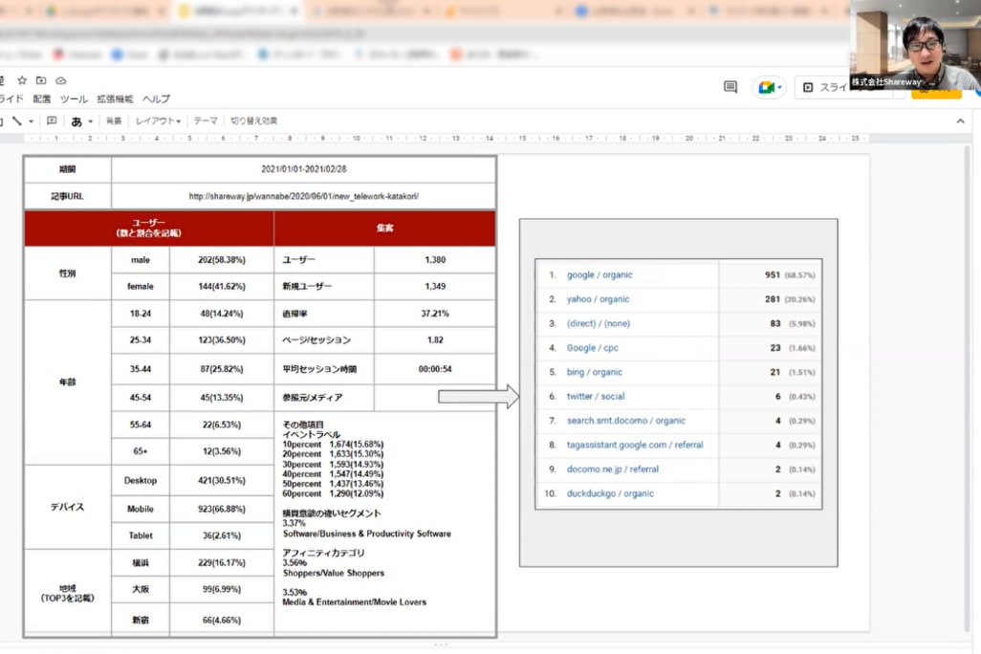Star this presentation document

(x=22, y=80)
